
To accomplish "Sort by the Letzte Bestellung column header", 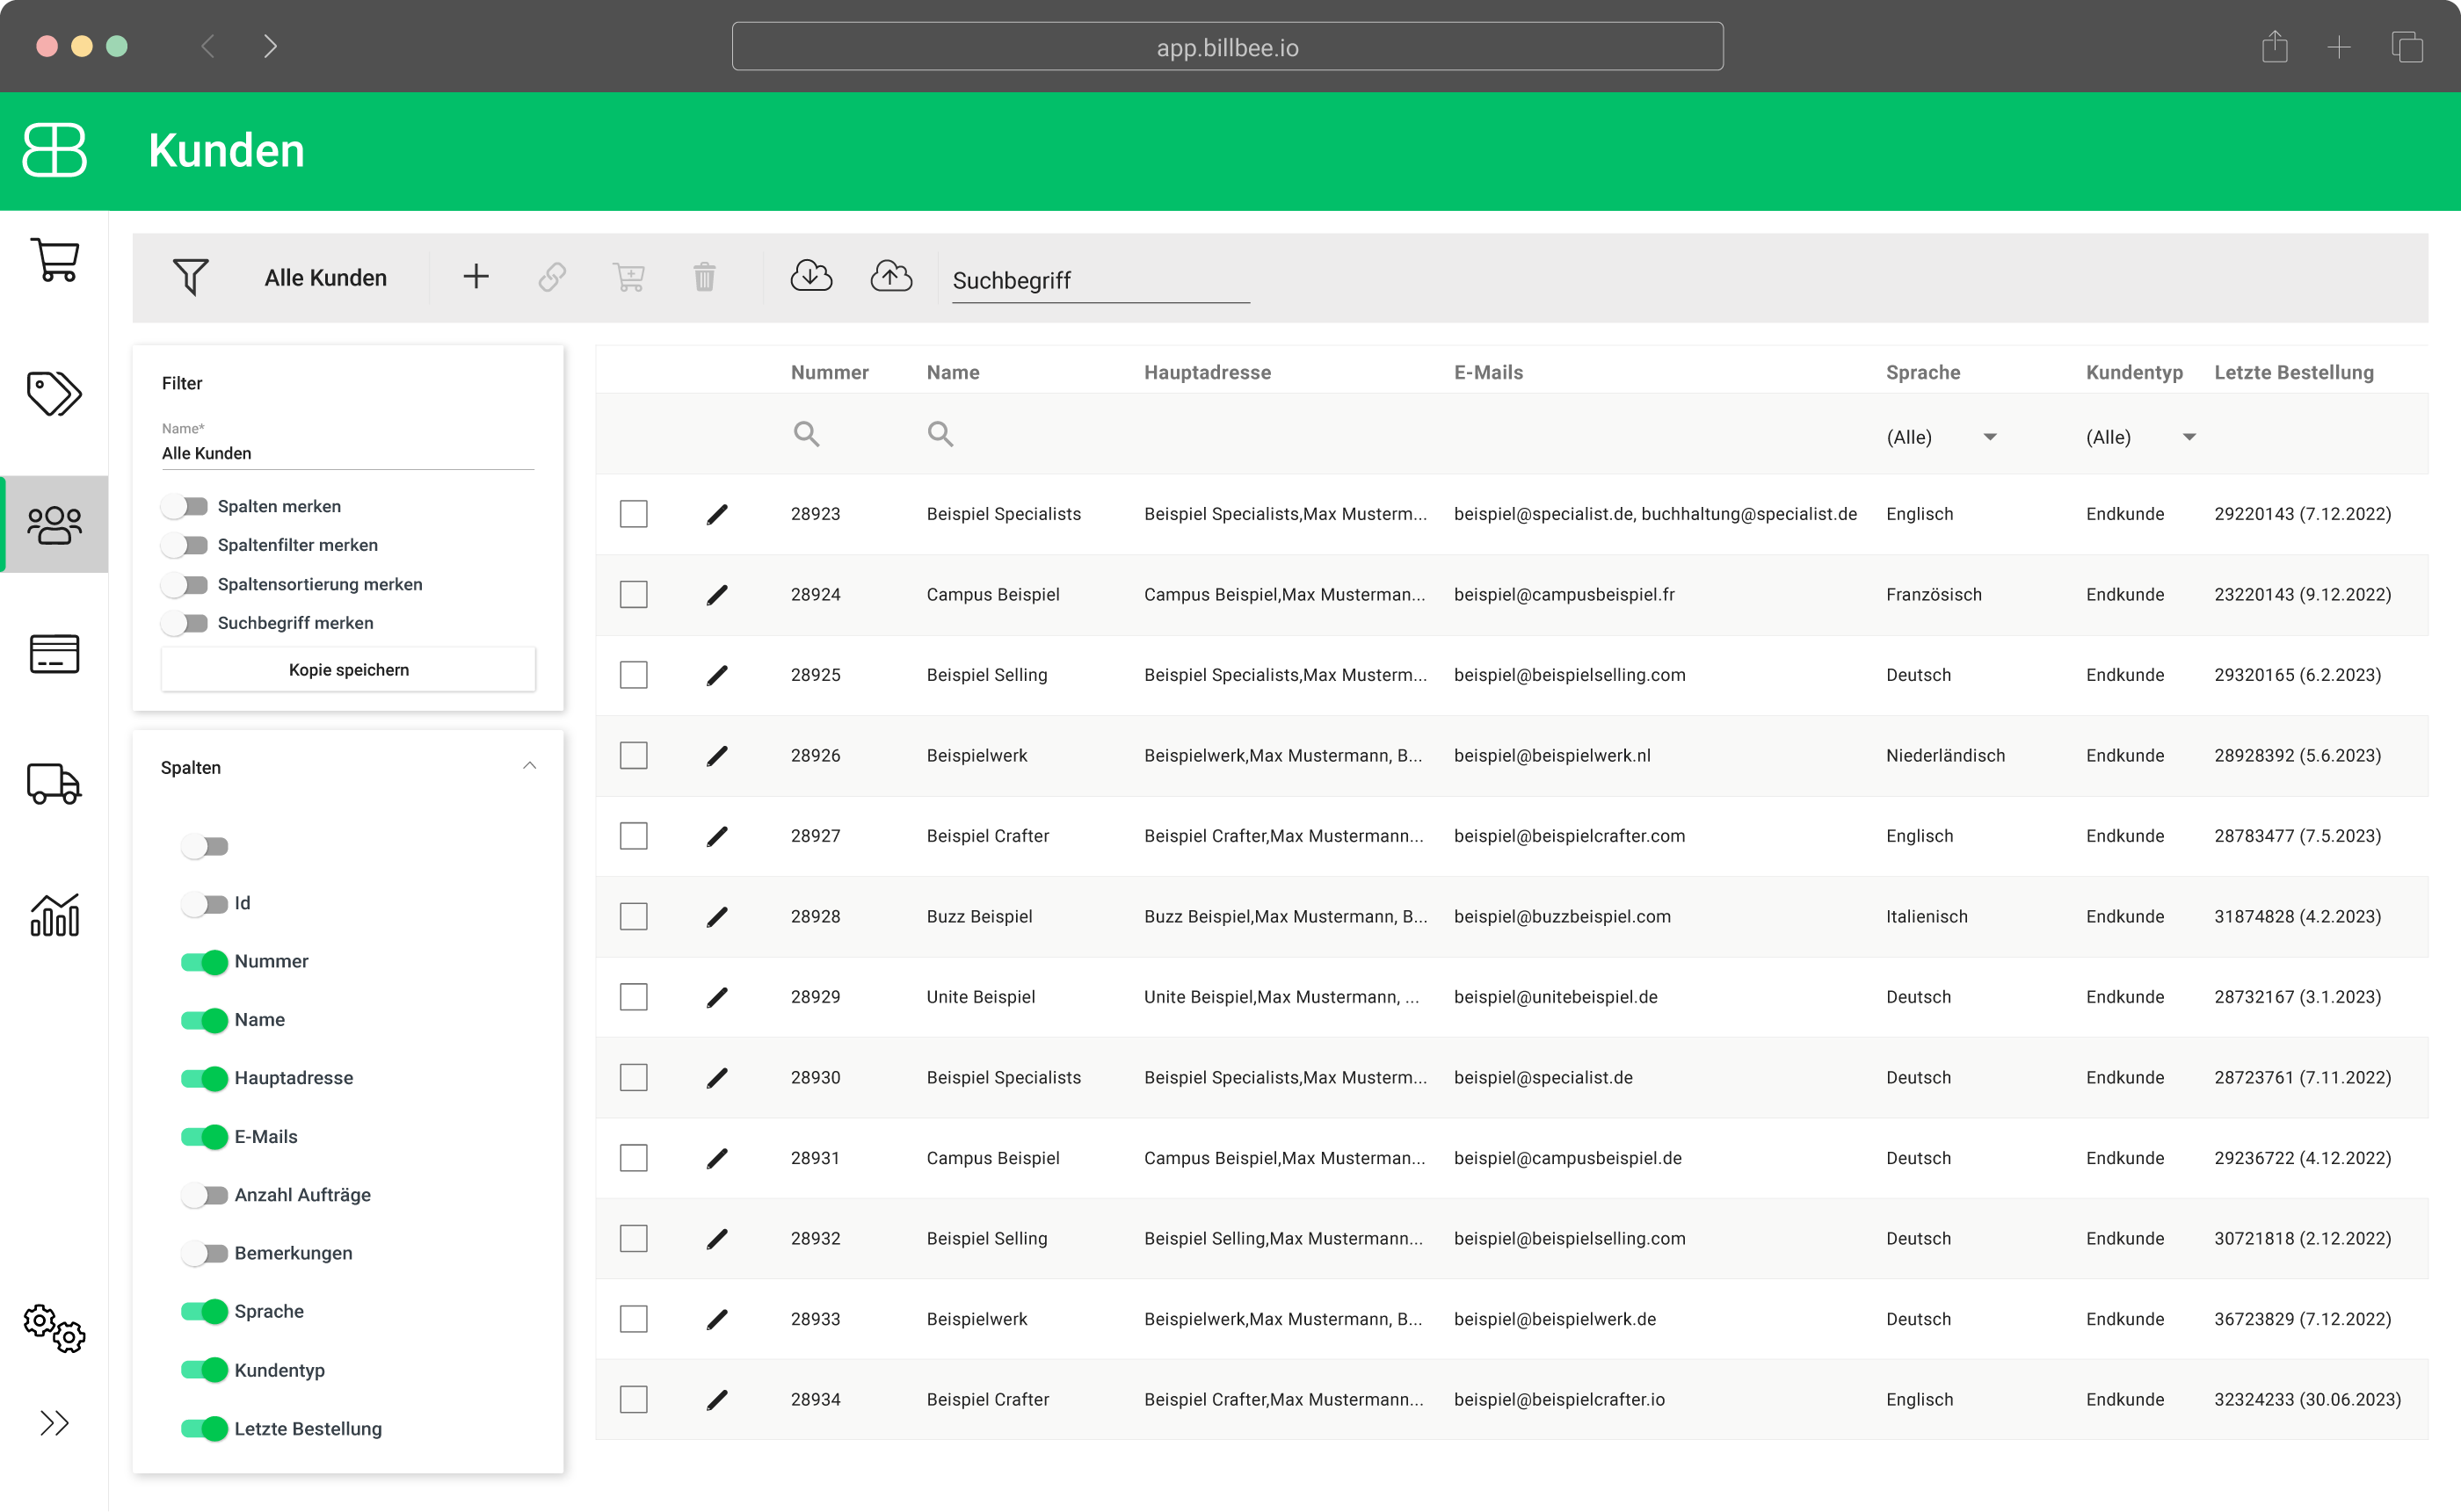I will 2293,372.
